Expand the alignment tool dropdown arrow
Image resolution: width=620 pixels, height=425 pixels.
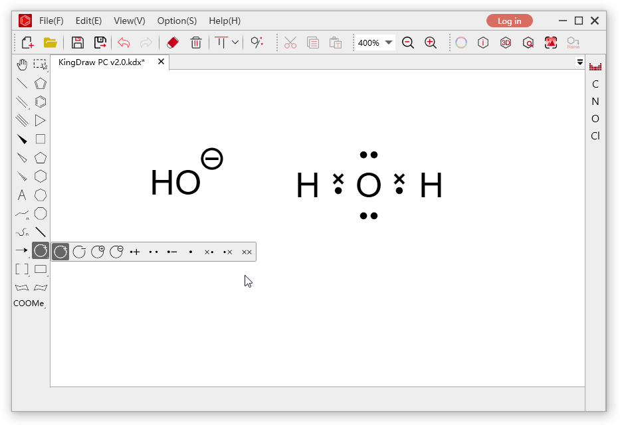point(235,42)
